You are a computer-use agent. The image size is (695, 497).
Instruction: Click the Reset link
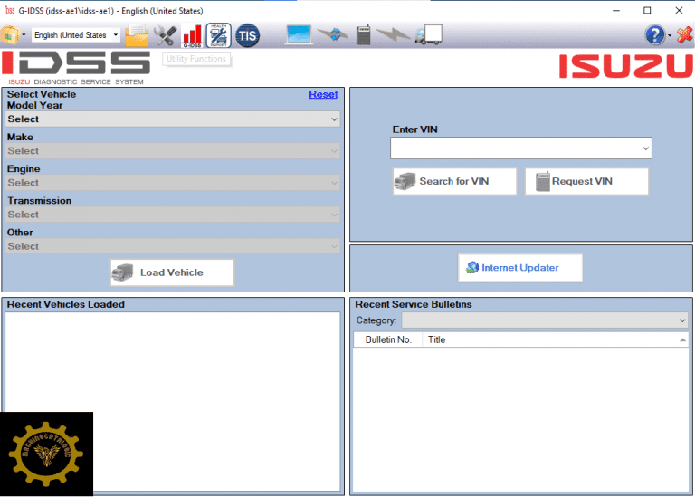click(323, 94)
